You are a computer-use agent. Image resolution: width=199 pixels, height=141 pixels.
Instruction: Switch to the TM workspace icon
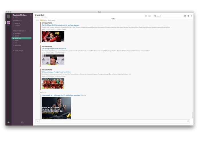click(9, 23)
